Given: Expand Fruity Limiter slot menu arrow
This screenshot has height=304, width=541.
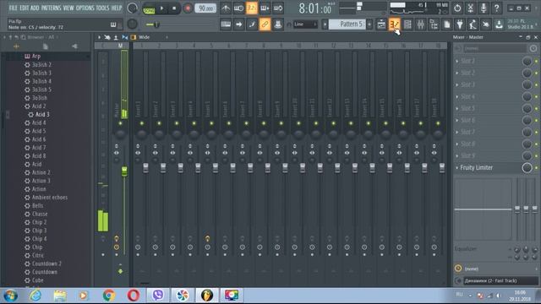Looking at the screenshot, I should 457,168.
